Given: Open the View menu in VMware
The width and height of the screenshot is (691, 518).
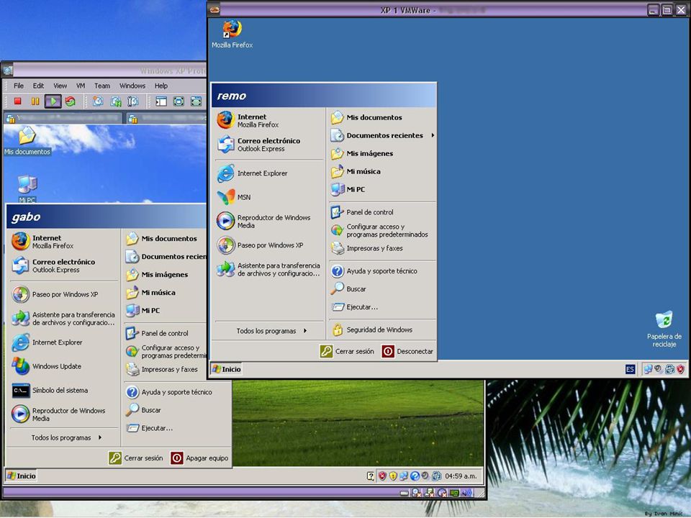Looking at the screenshot, I should coord(60,86).
